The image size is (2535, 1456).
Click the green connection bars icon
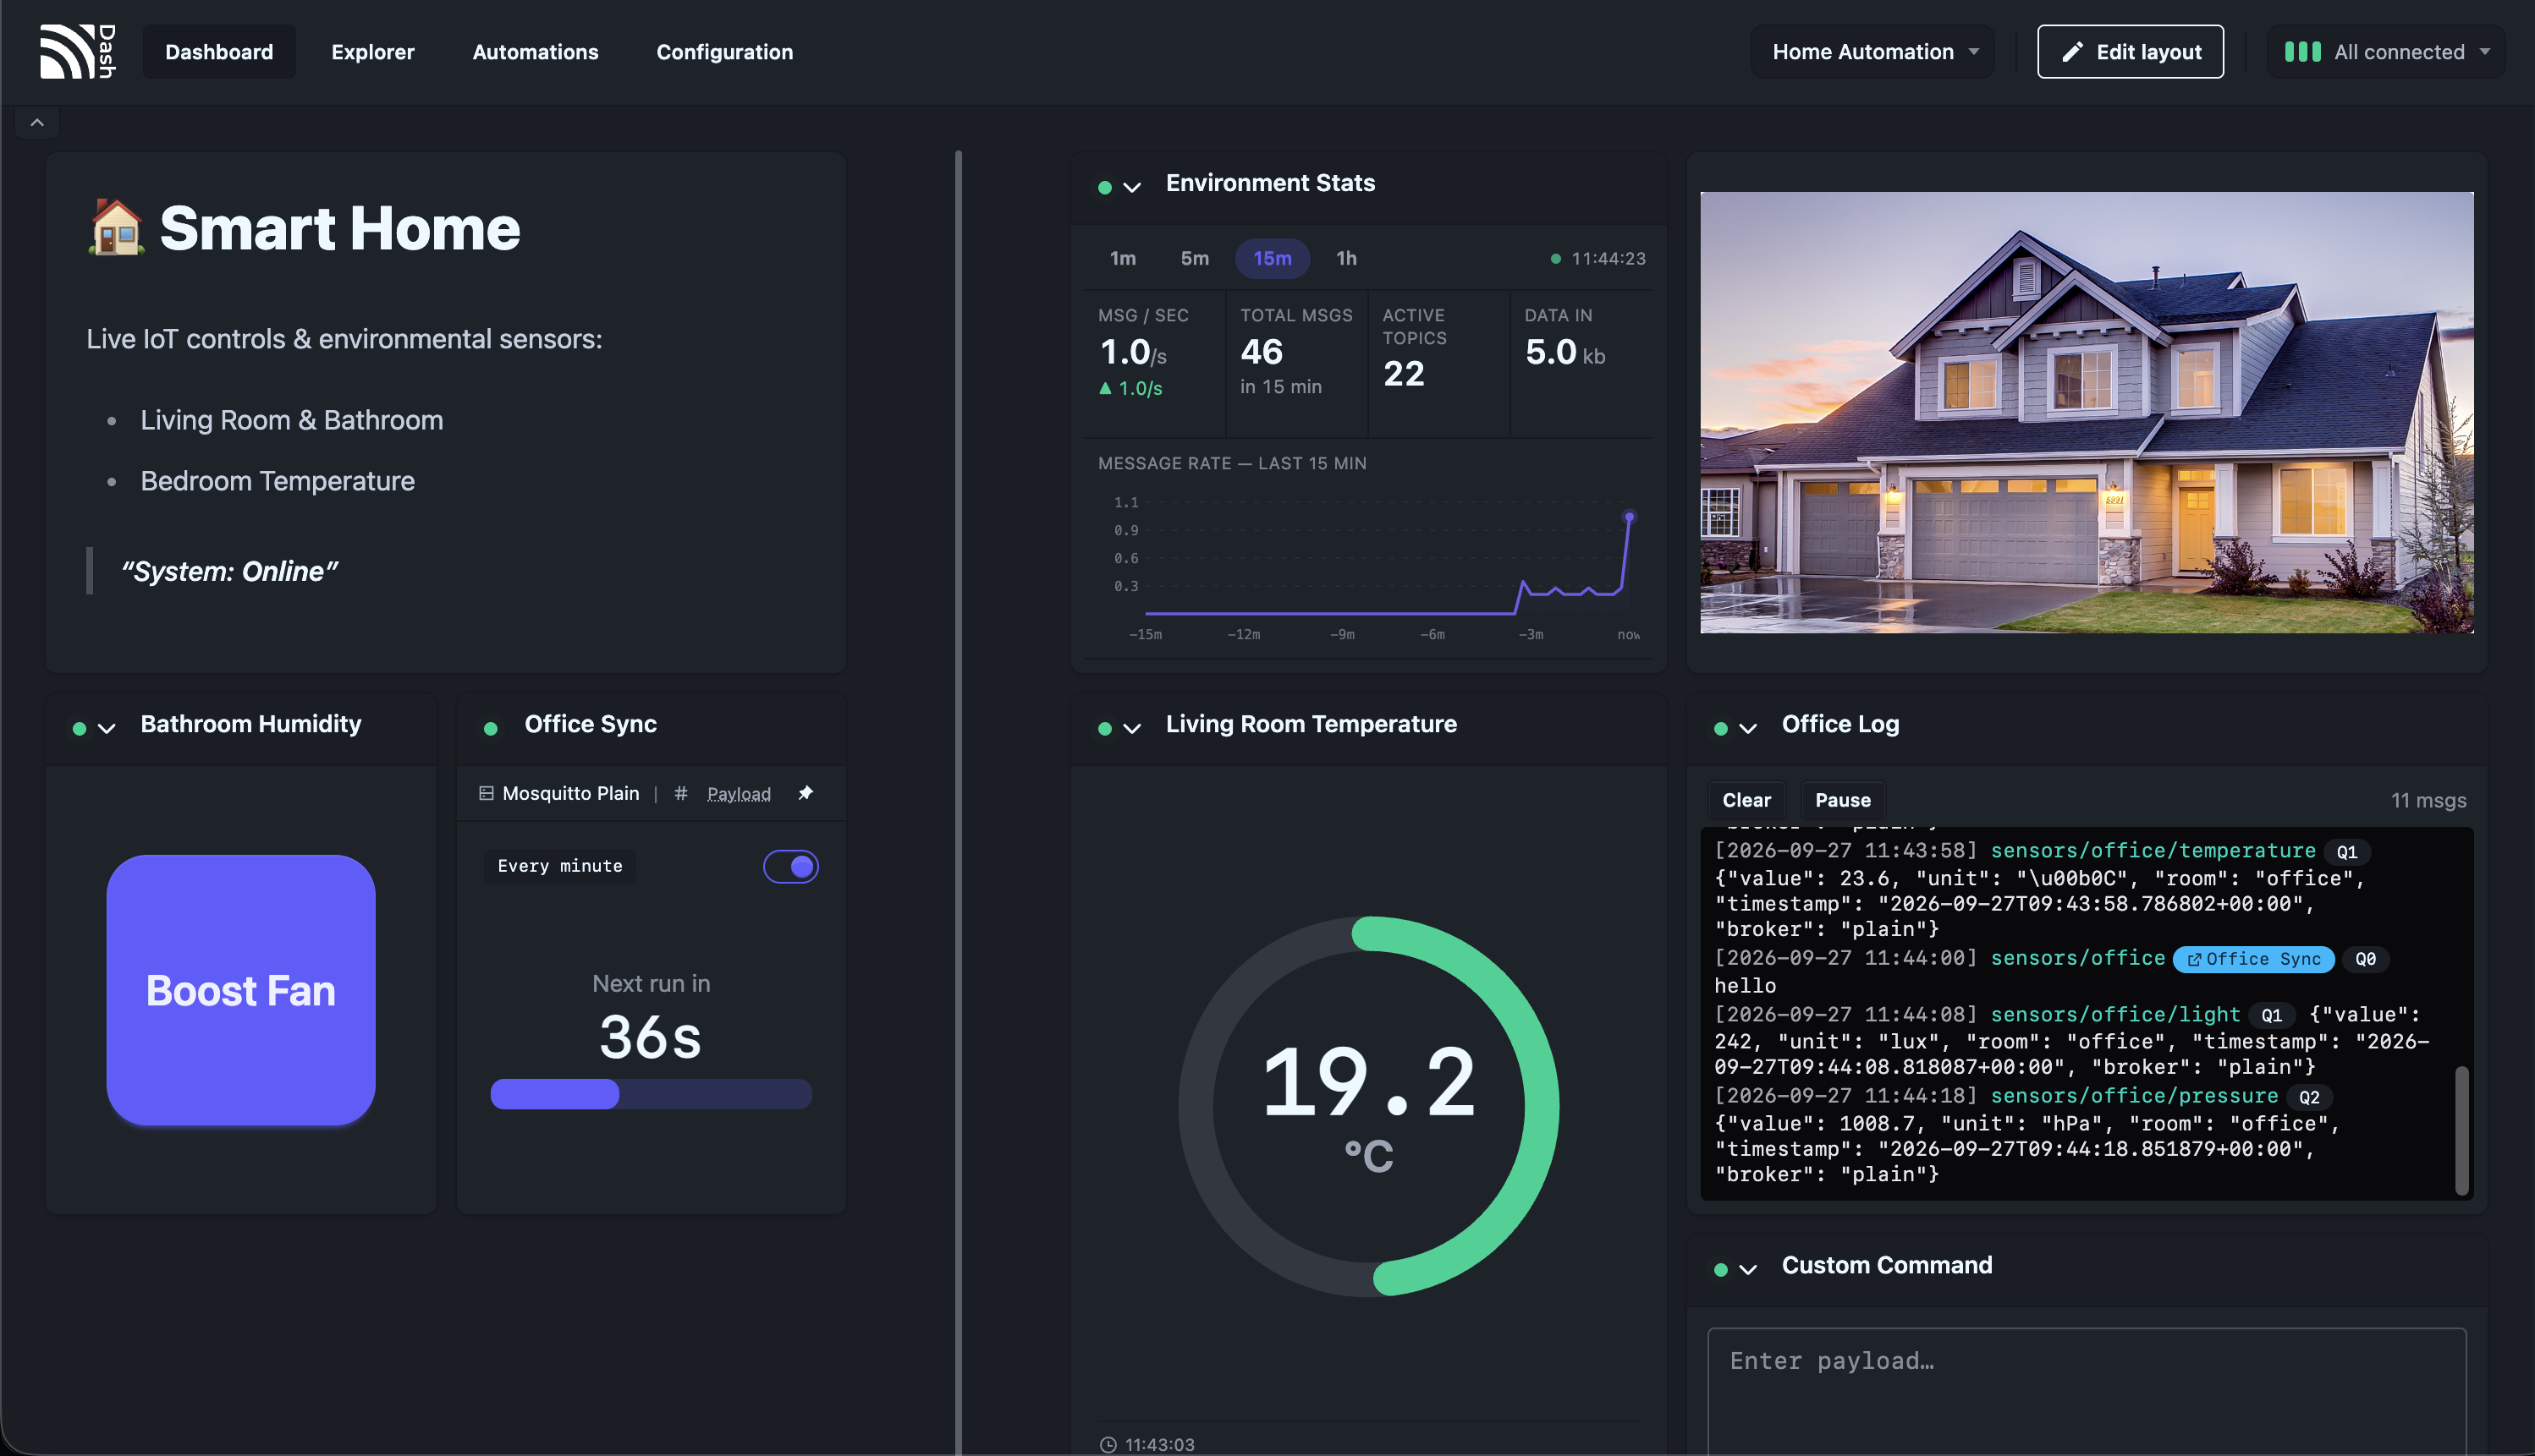pos(2302,52)
